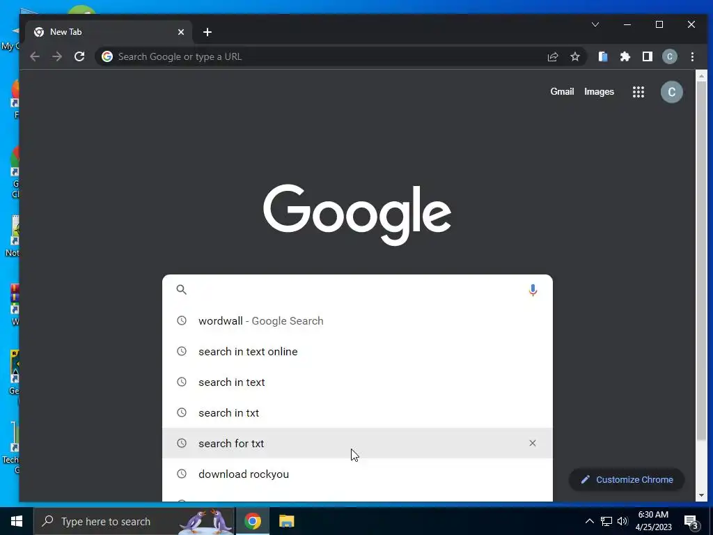Viewport: 713px width, 535px height.
Task: Open the taskbar clock showing 6:30 AM
Action: tap(653, 521)
